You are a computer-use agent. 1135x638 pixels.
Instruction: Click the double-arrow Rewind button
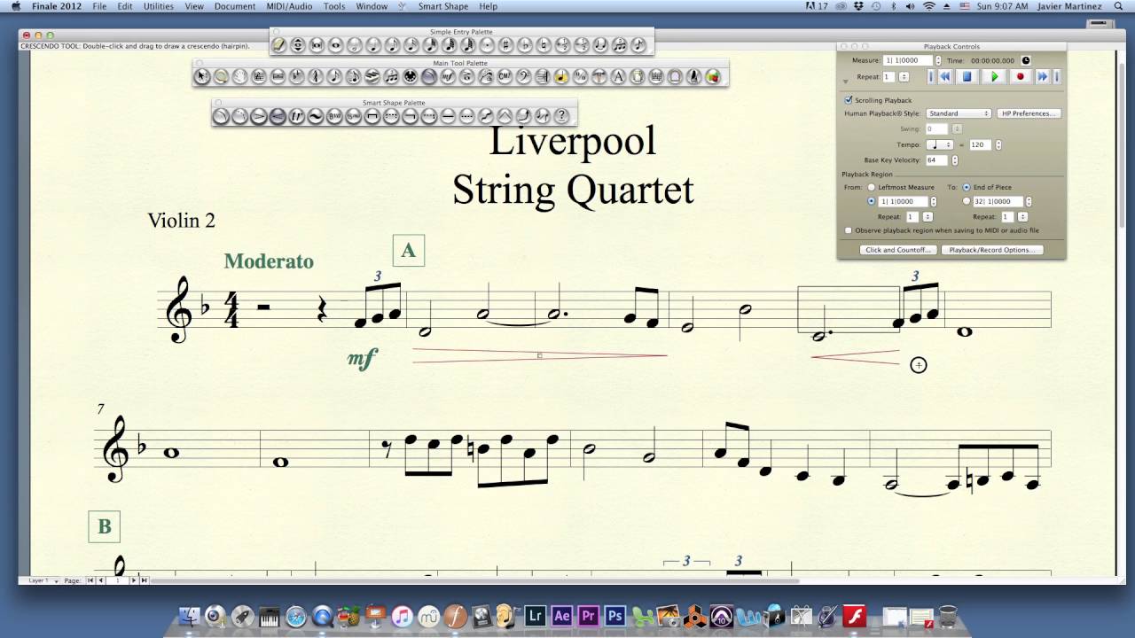(x=945, y=76)
